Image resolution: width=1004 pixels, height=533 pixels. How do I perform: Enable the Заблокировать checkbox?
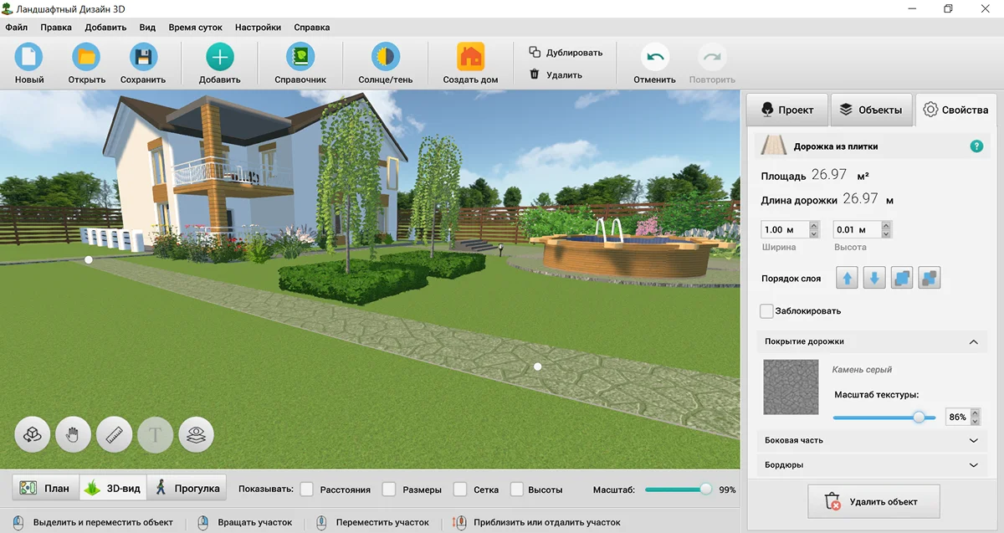(766, 311)
